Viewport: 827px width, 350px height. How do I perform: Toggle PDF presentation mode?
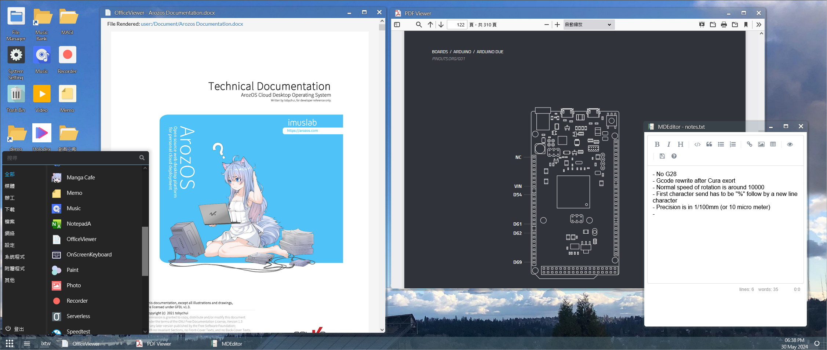pos(702,25)
